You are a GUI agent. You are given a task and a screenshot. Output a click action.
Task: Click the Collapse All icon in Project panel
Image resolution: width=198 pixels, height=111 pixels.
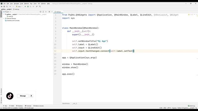(46, 12)
